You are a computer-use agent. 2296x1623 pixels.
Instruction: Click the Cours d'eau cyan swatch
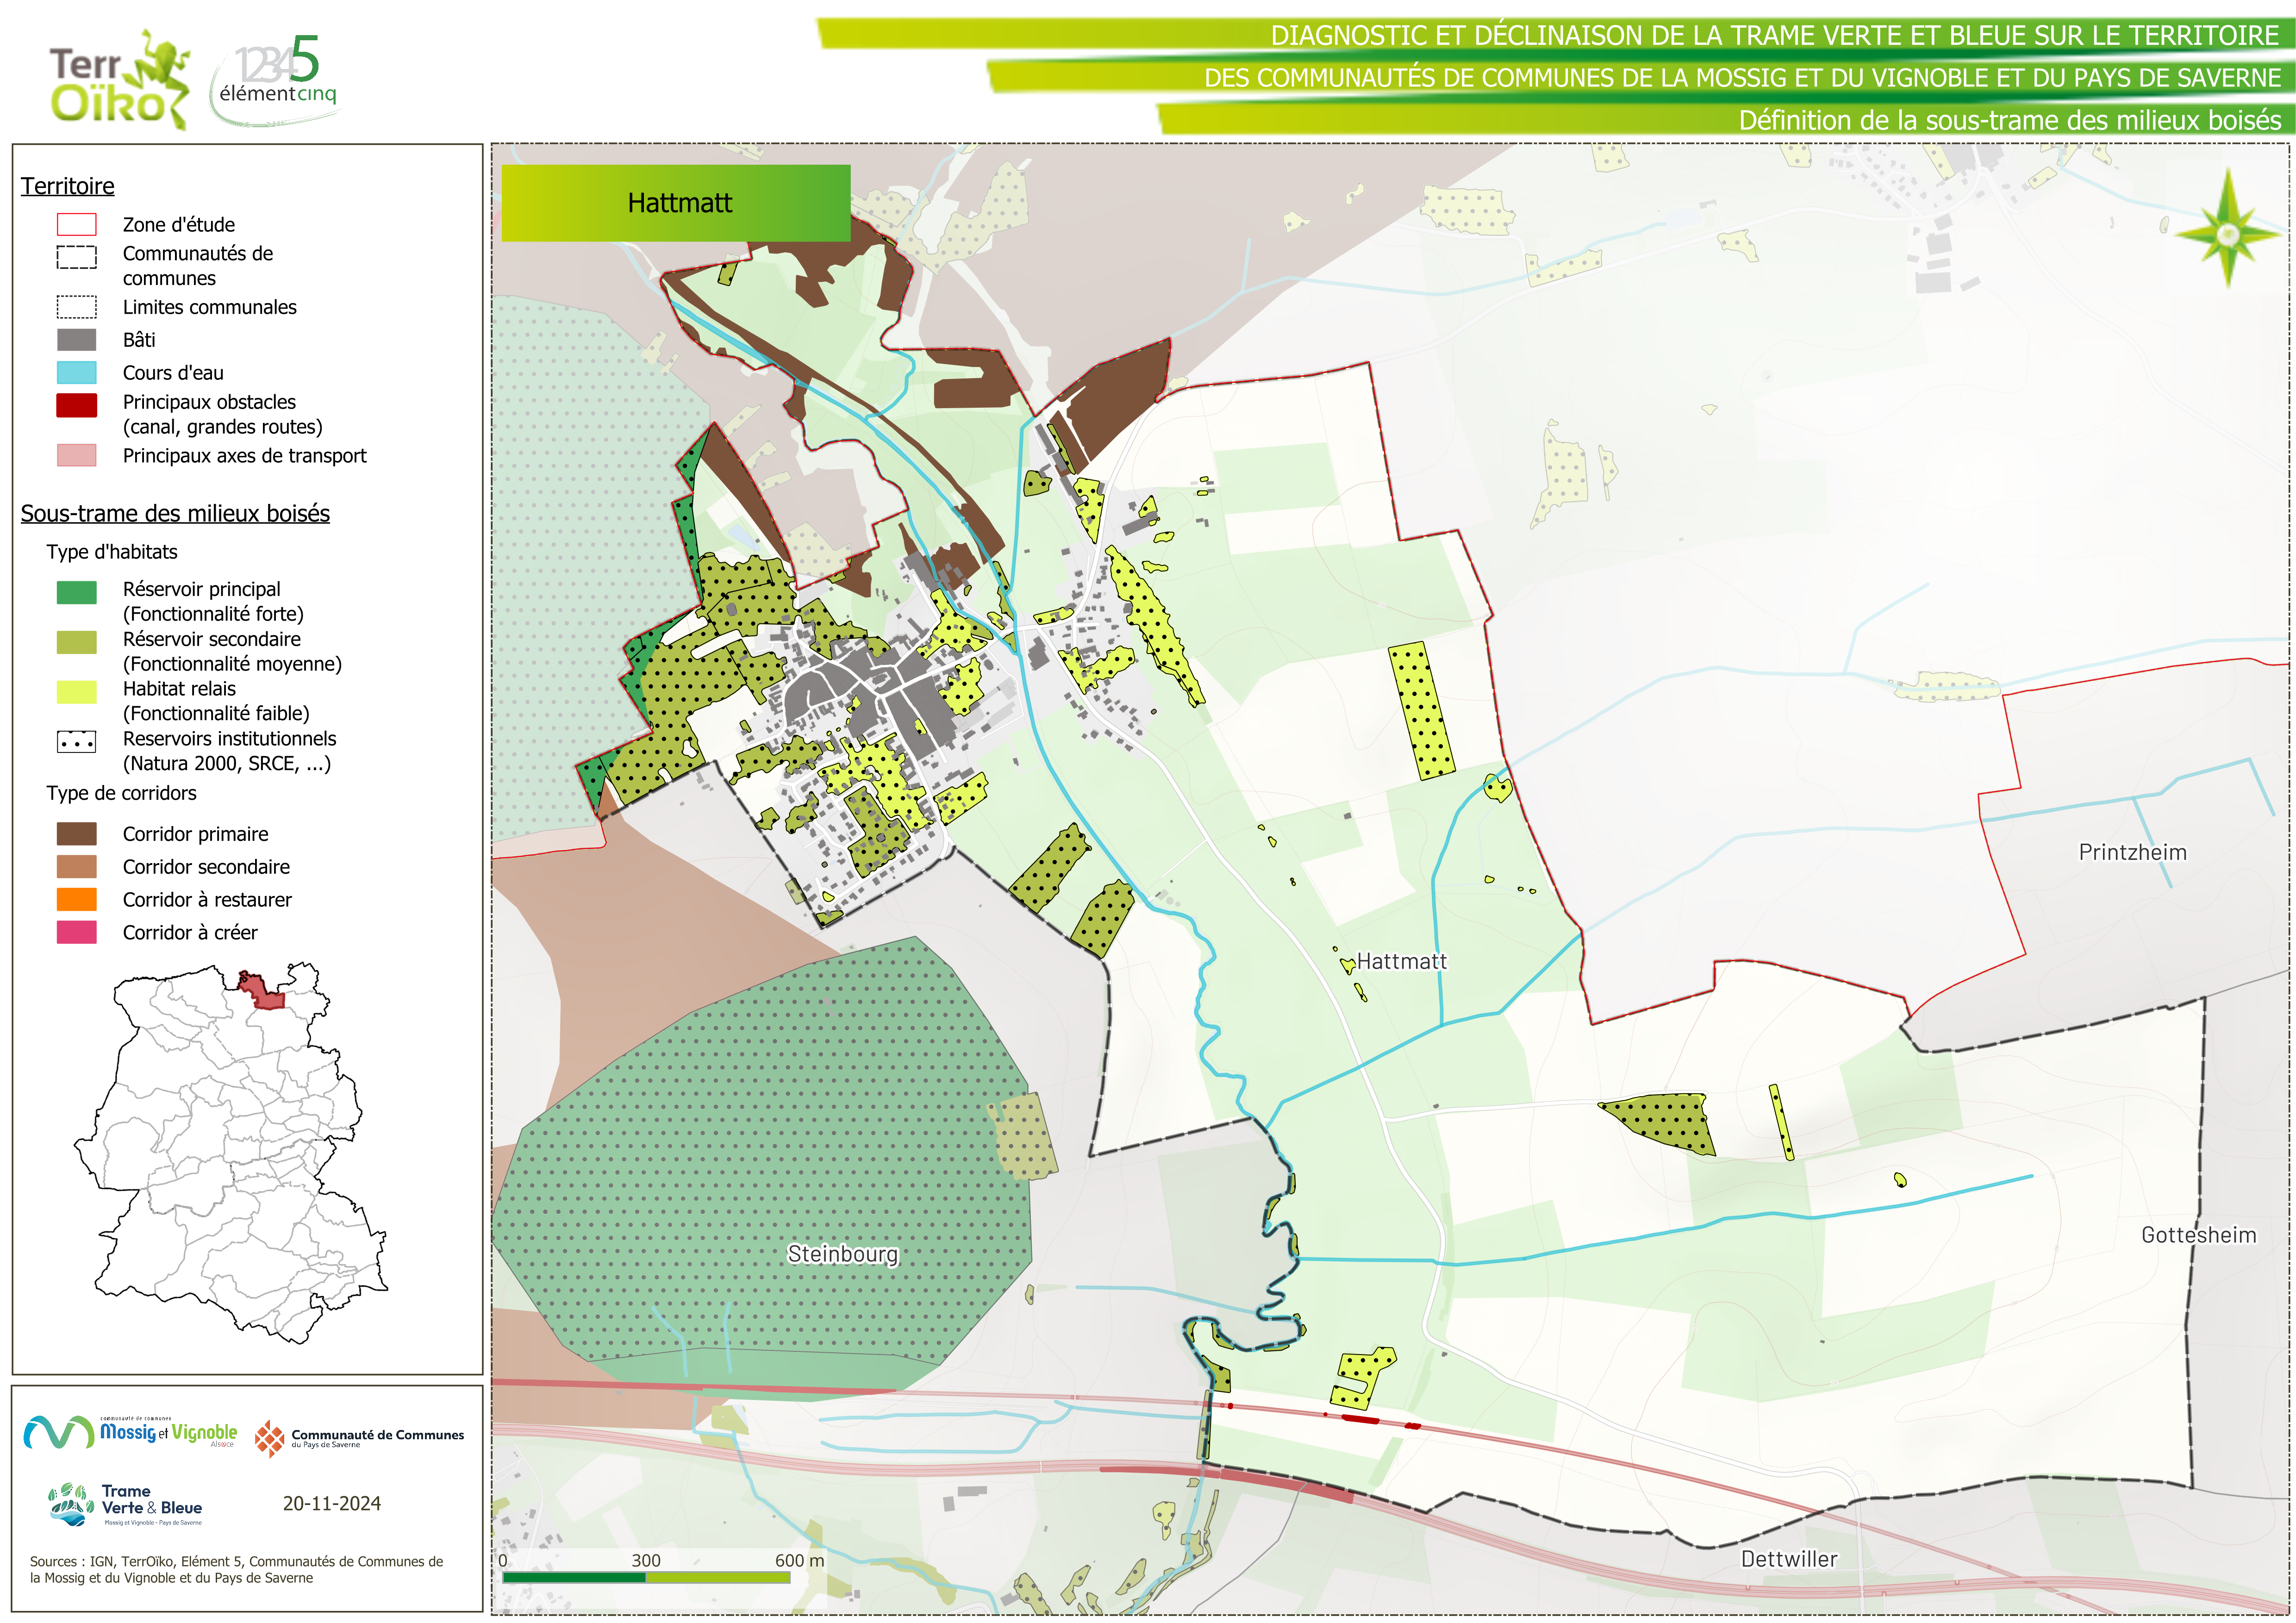pyautogui.click(x=76, y=373)
